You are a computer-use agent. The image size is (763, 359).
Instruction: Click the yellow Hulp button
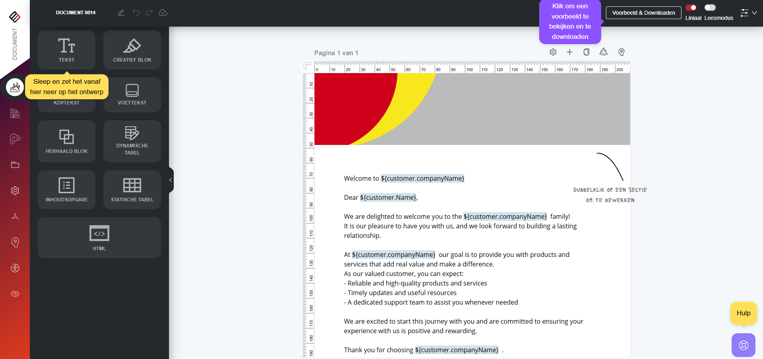point(743,313)
